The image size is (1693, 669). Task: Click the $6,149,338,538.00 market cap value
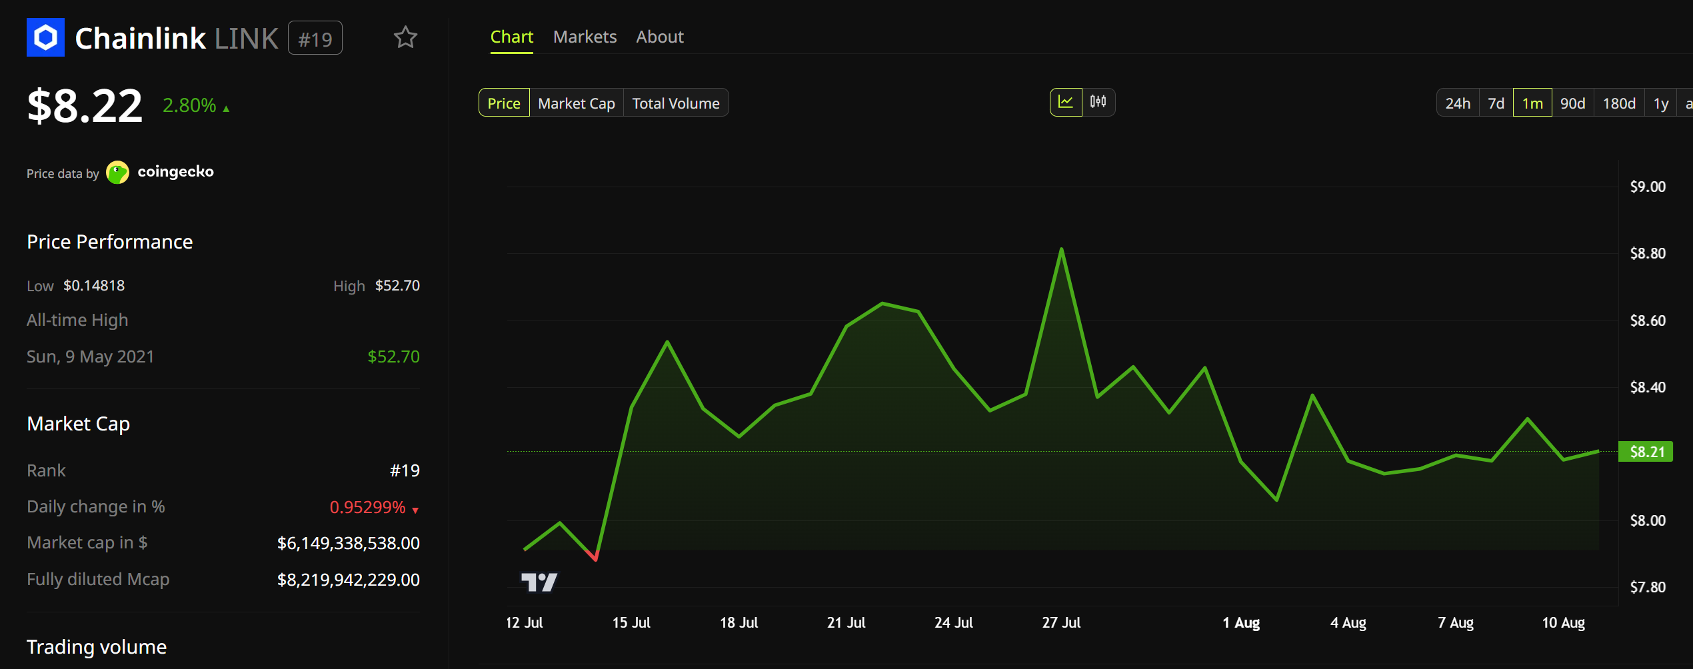click(349, 543)
